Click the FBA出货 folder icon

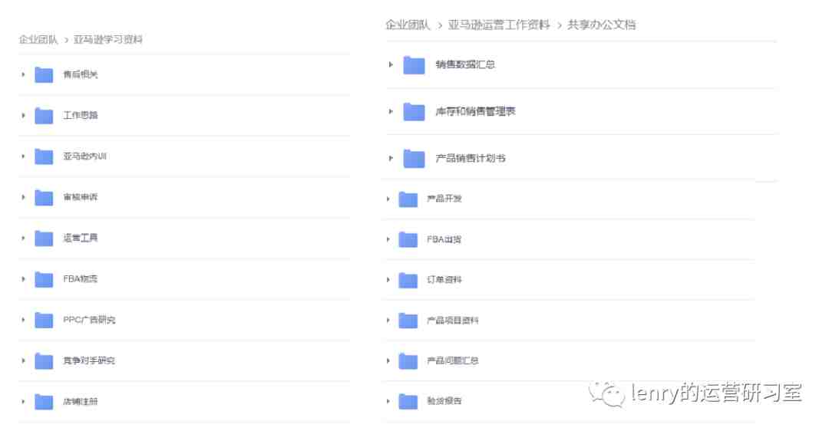click(x=408, y=240)
